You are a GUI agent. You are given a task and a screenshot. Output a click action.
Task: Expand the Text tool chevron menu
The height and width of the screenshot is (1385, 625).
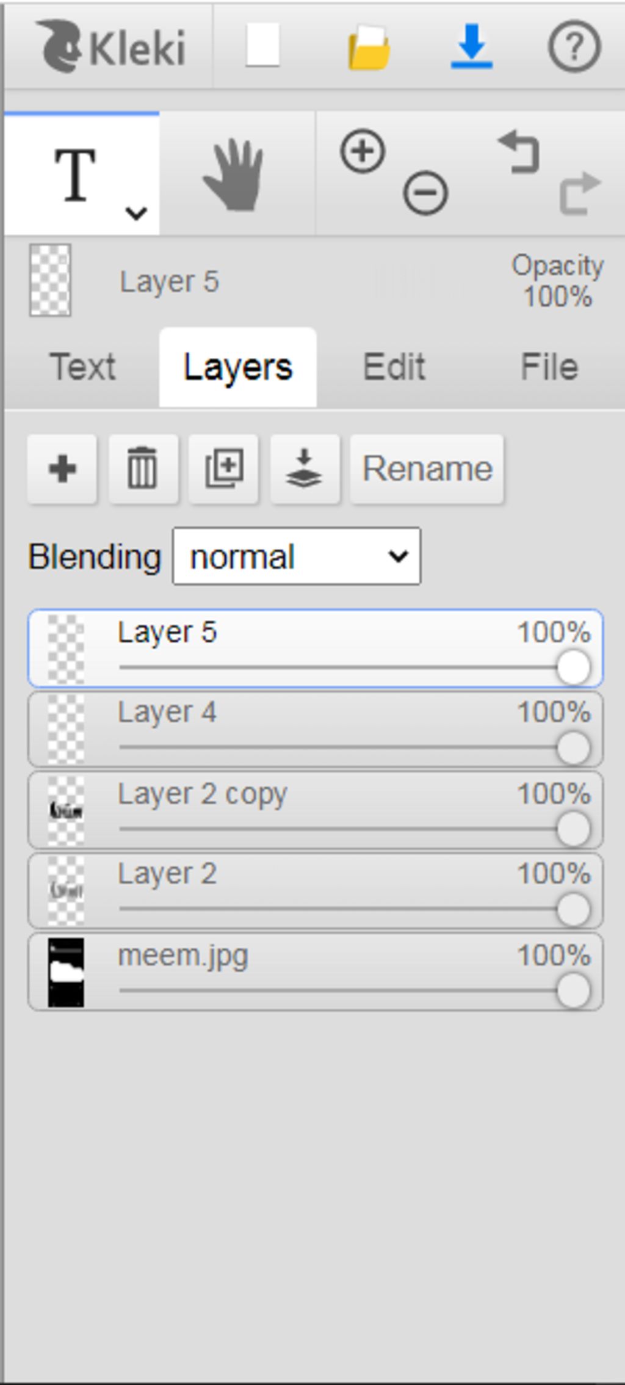[x=135, y=213]
